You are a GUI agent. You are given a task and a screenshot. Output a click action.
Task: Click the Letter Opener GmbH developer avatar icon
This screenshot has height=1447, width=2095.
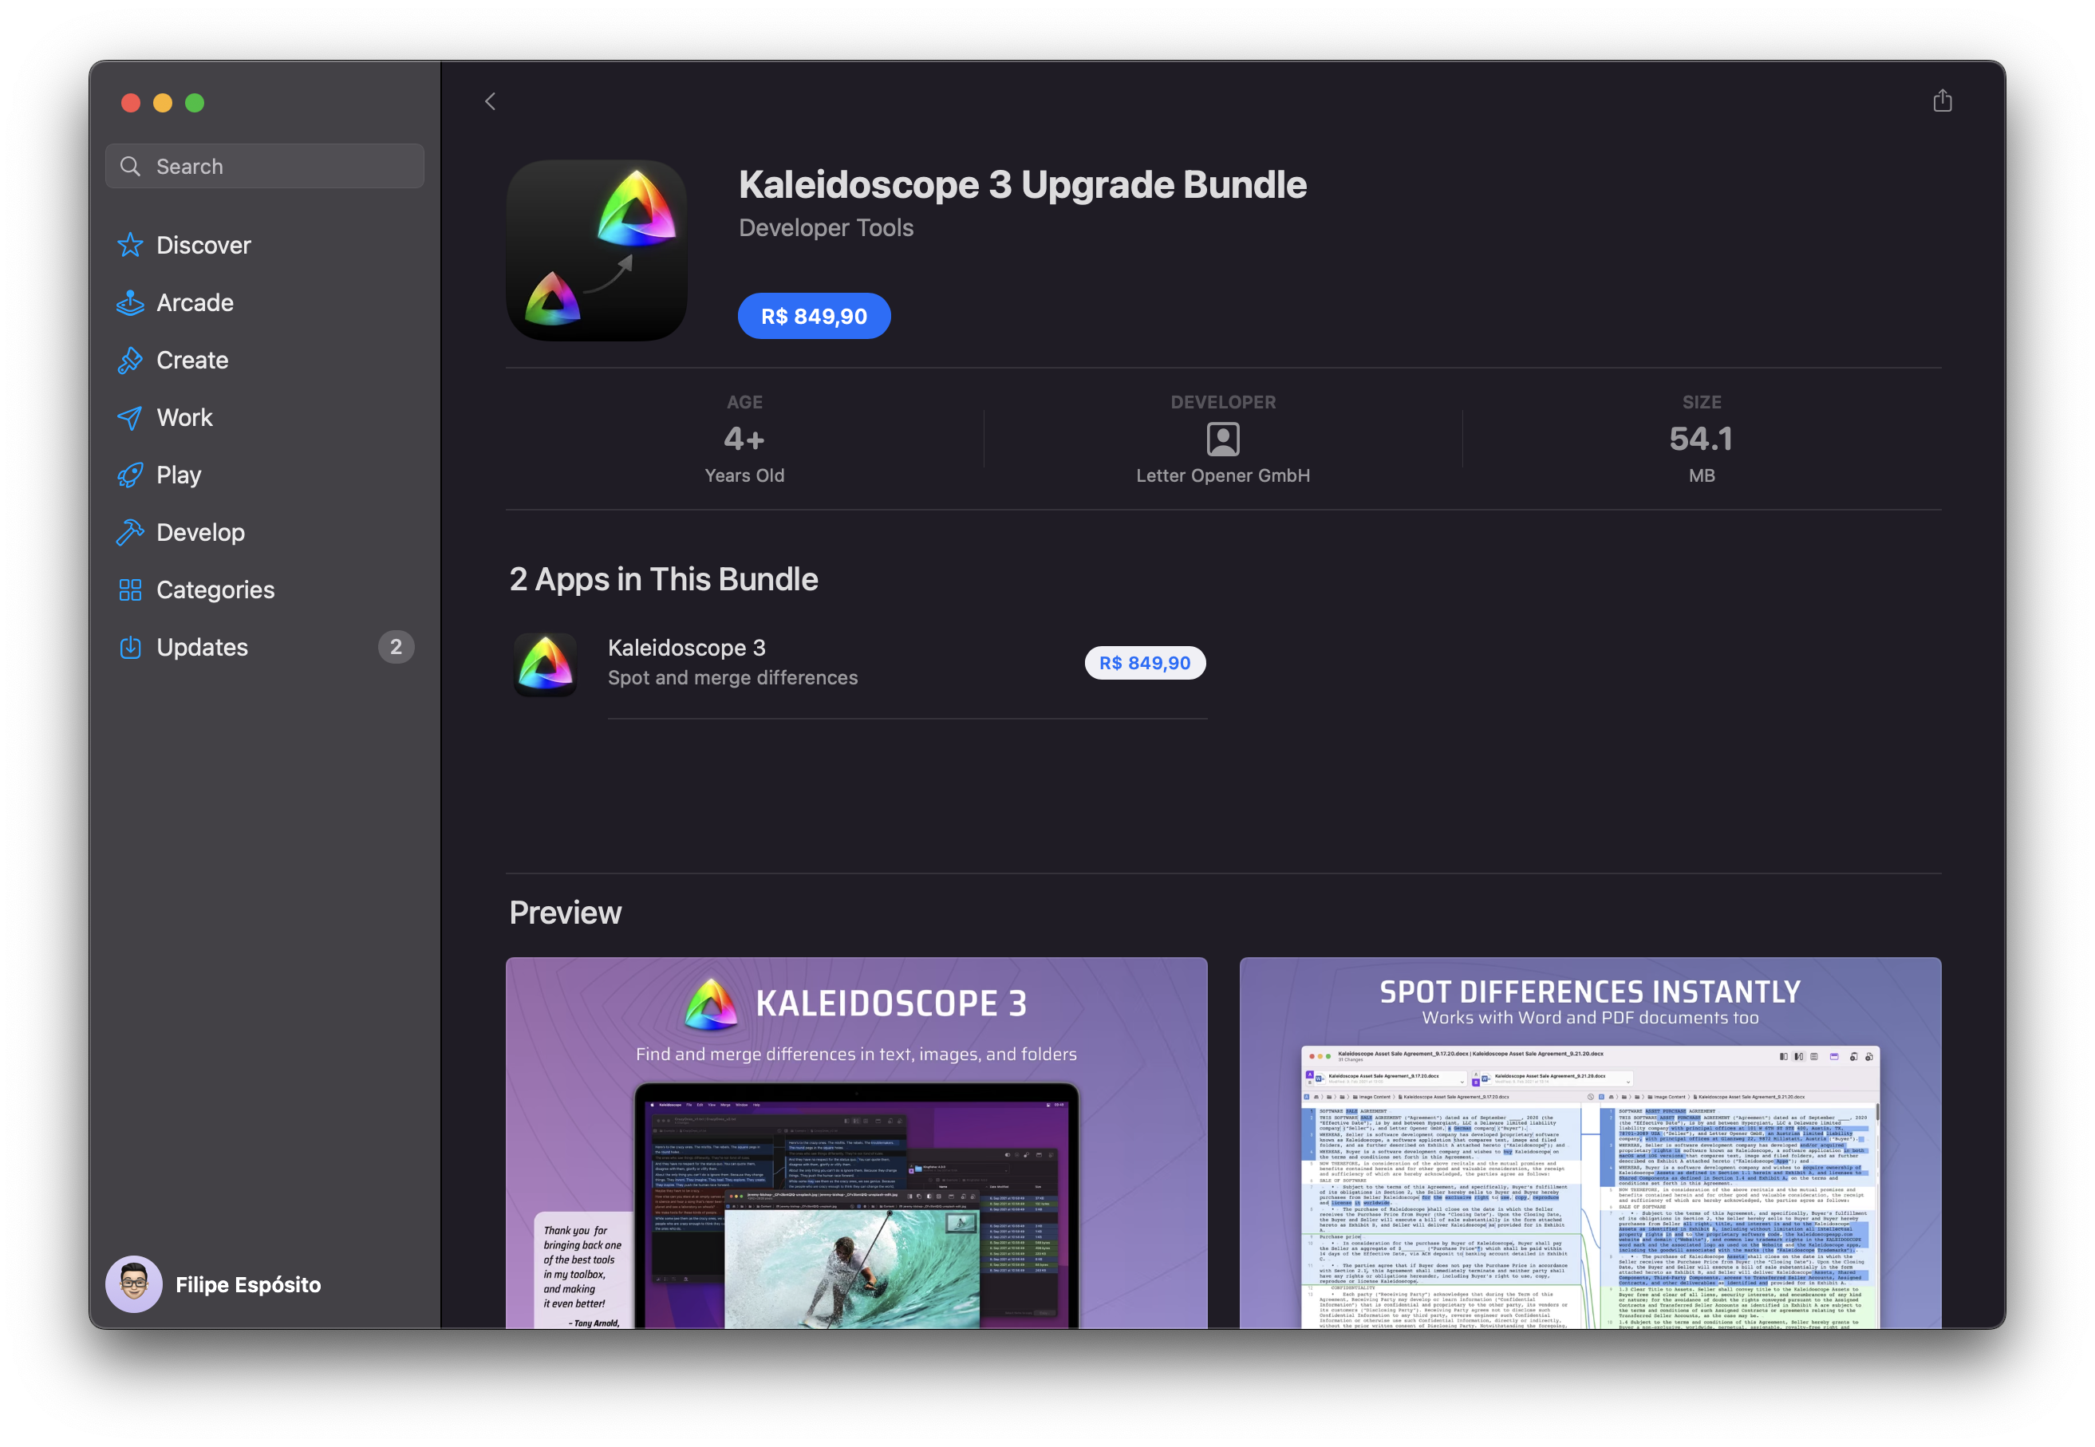click(x=1222, y=439)
